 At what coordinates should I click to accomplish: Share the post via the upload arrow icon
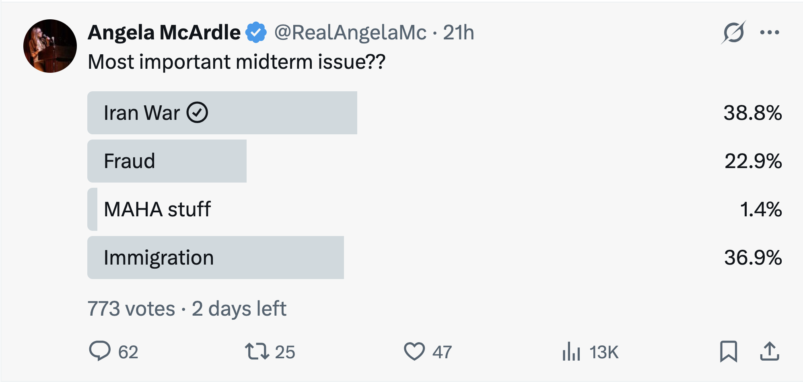[769, 351]
